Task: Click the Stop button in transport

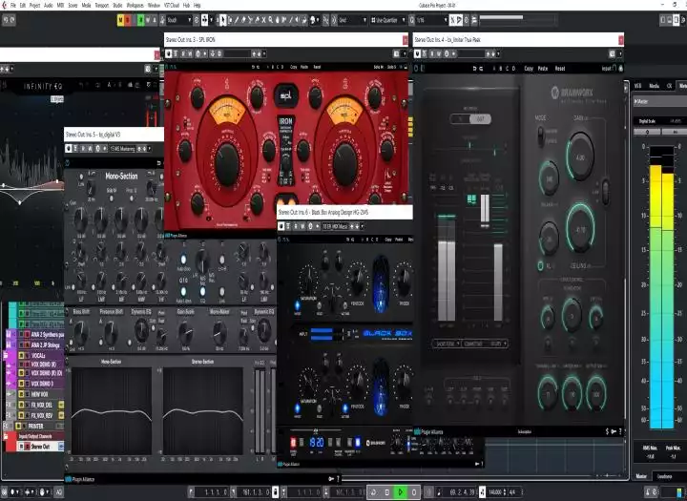Action: tap(386, 492)
